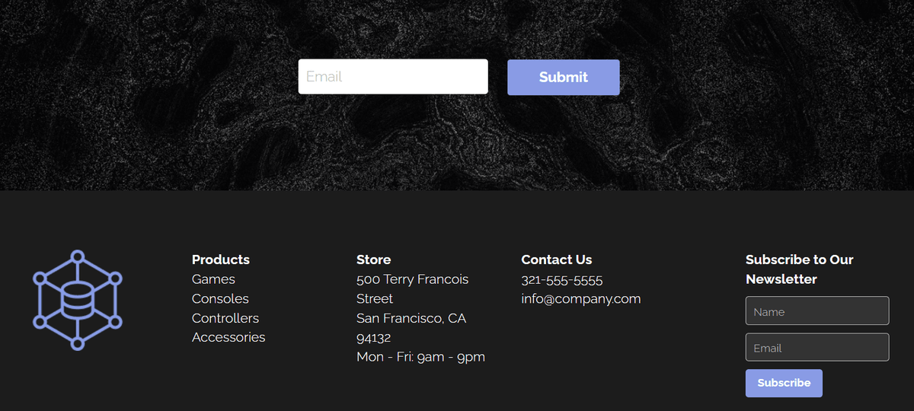This screenshot has height=411, width=914.
Task: Click the San Francisco, CA text
Action: (411, 318)
